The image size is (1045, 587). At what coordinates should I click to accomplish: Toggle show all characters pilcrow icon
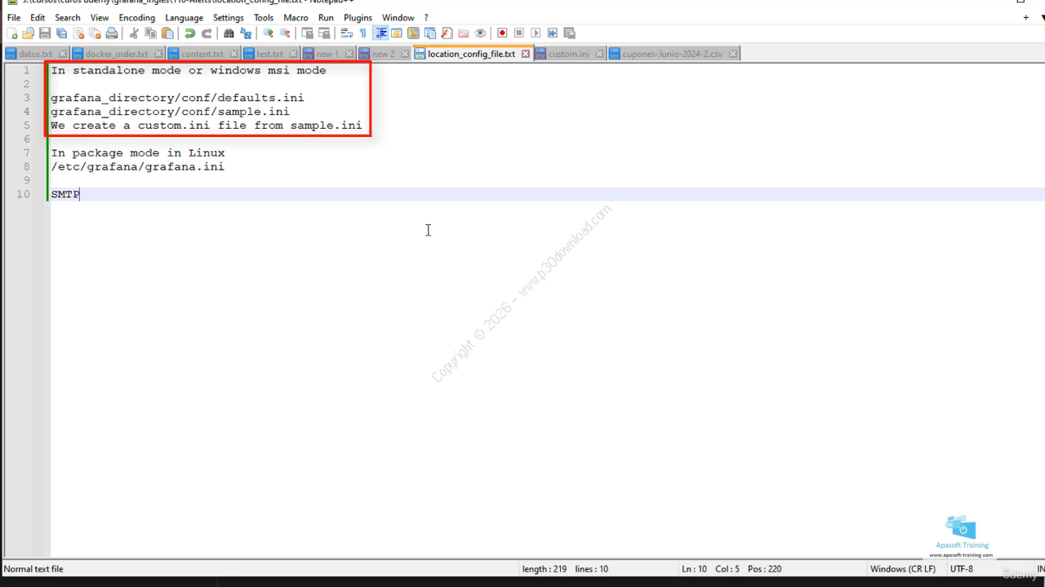[363, 33]
